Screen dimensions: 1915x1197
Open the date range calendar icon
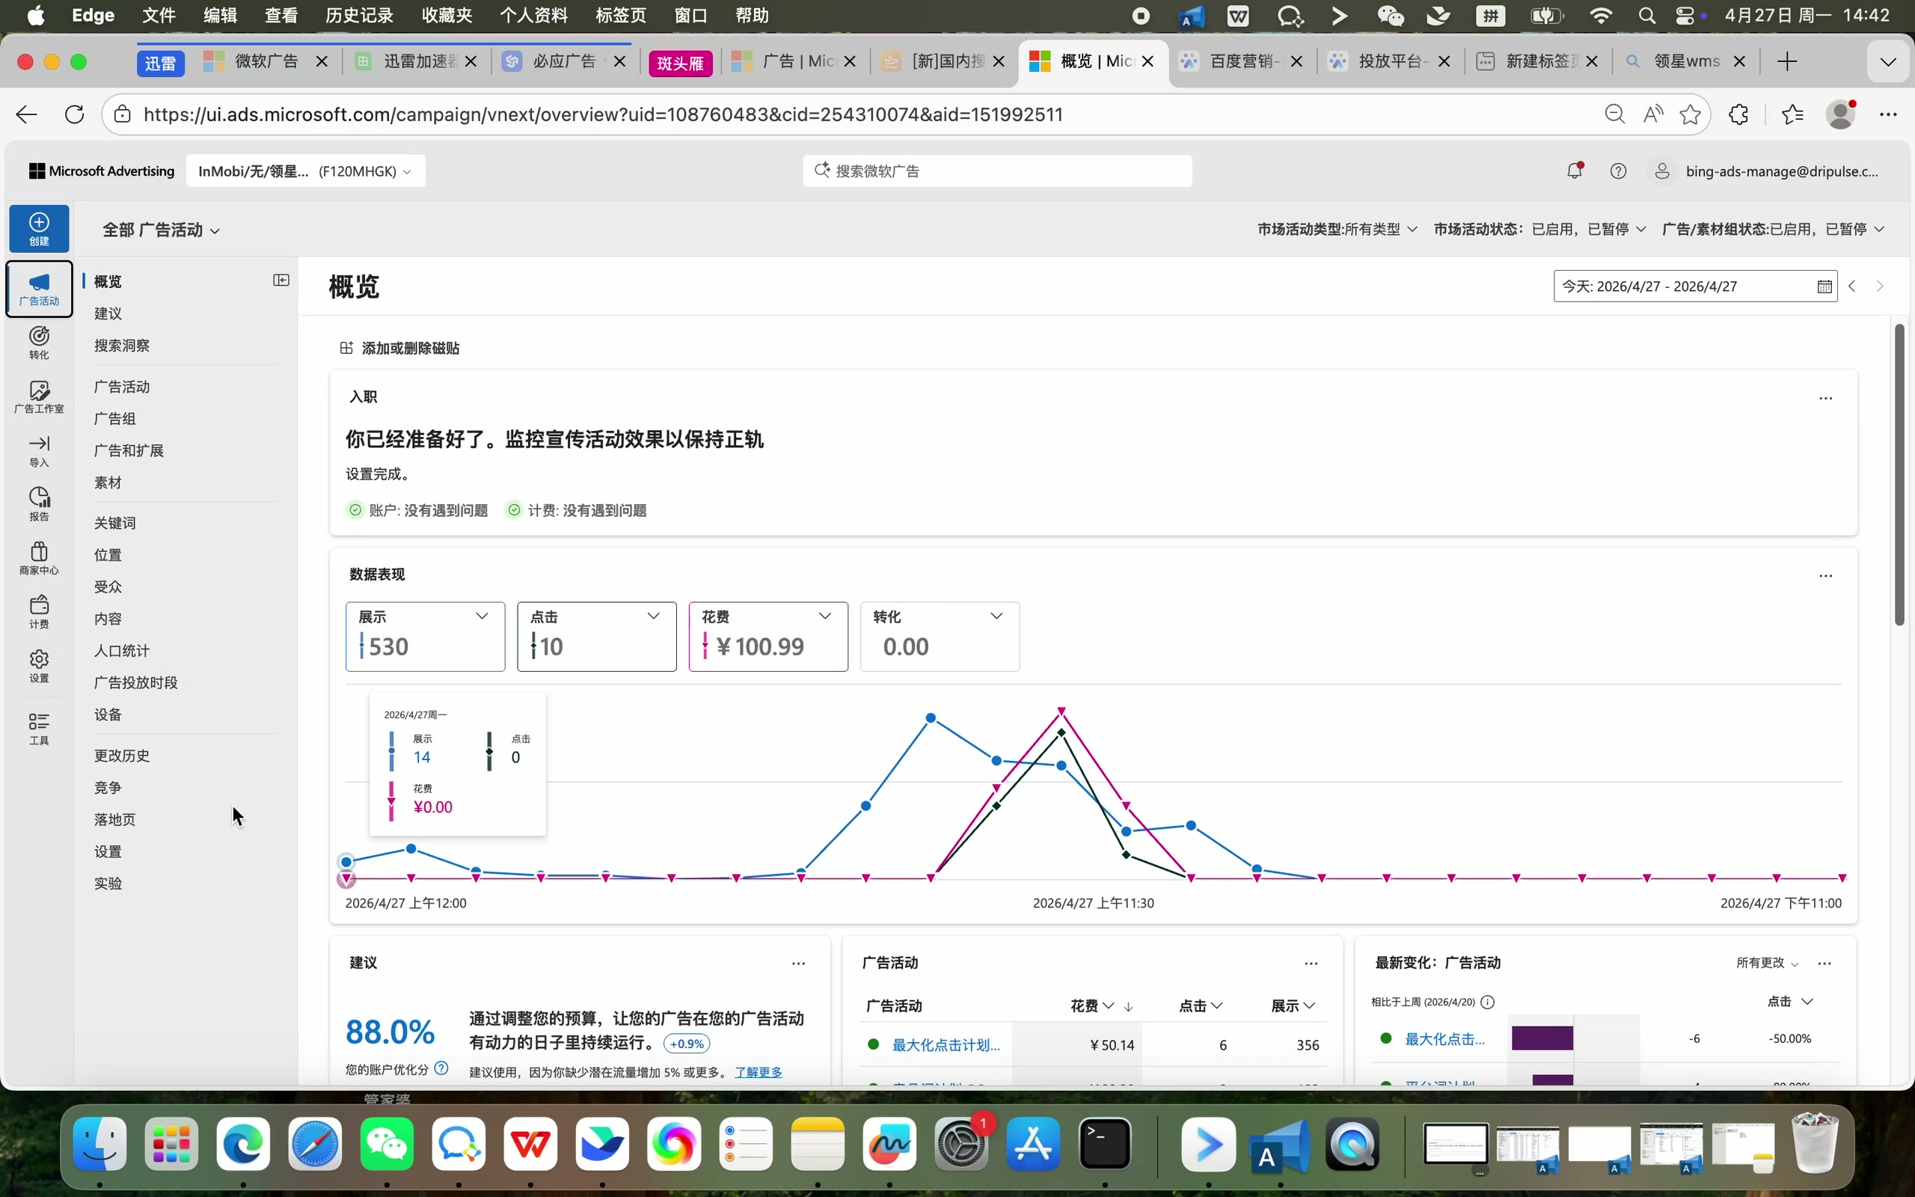click(x=1824, y=287)
